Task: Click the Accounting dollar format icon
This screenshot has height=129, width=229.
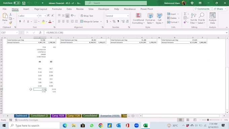Action: point(107,22)
